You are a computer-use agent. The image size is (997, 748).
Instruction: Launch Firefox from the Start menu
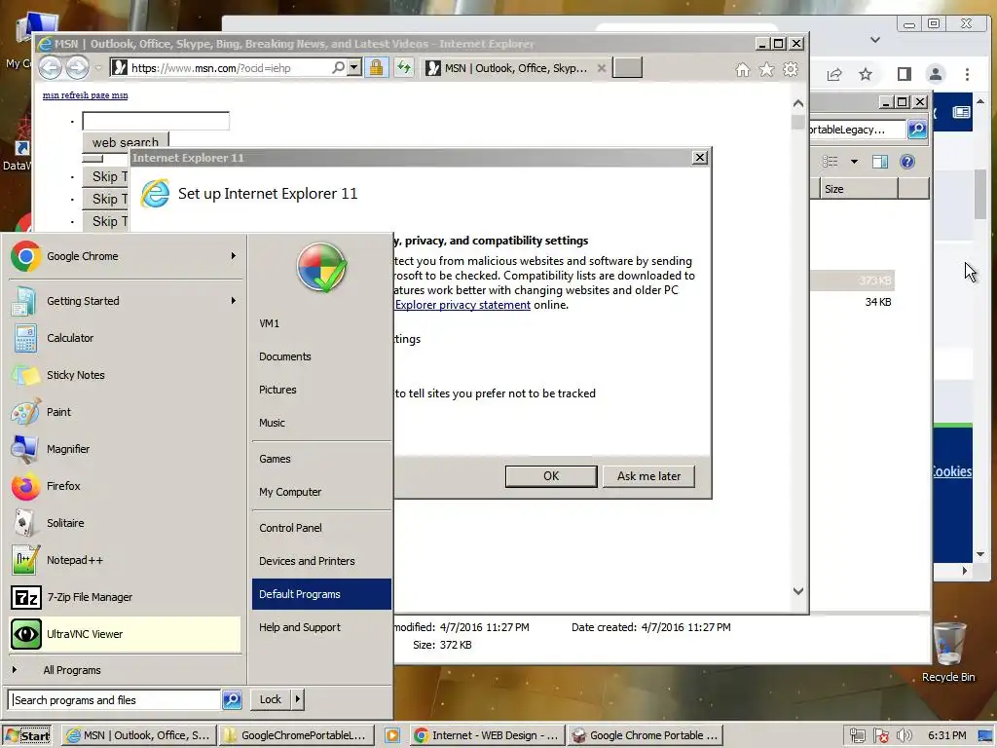(125, 486)
